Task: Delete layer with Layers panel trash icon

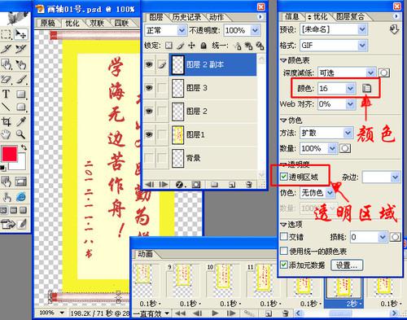Action: tap(249, 185)
